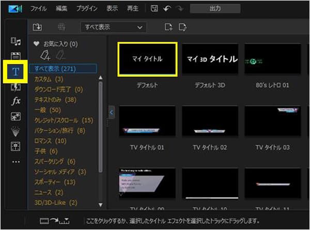The height and width of the screenshot is (230, 310).
Task: Select the 子供 (6) tag
Action: tap(46, 151)
